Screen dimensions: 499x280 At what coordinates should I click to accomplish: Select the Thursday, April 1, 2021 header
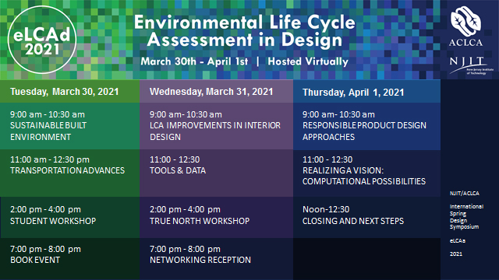tap(366, 92)
